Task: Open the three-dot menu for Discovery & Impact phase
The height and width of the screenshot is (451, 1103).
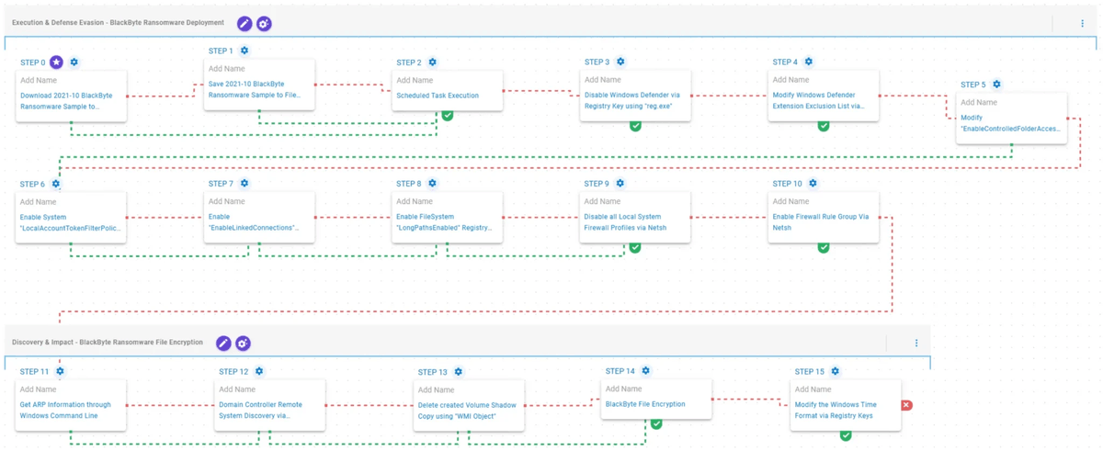Action: coord(916,343)
